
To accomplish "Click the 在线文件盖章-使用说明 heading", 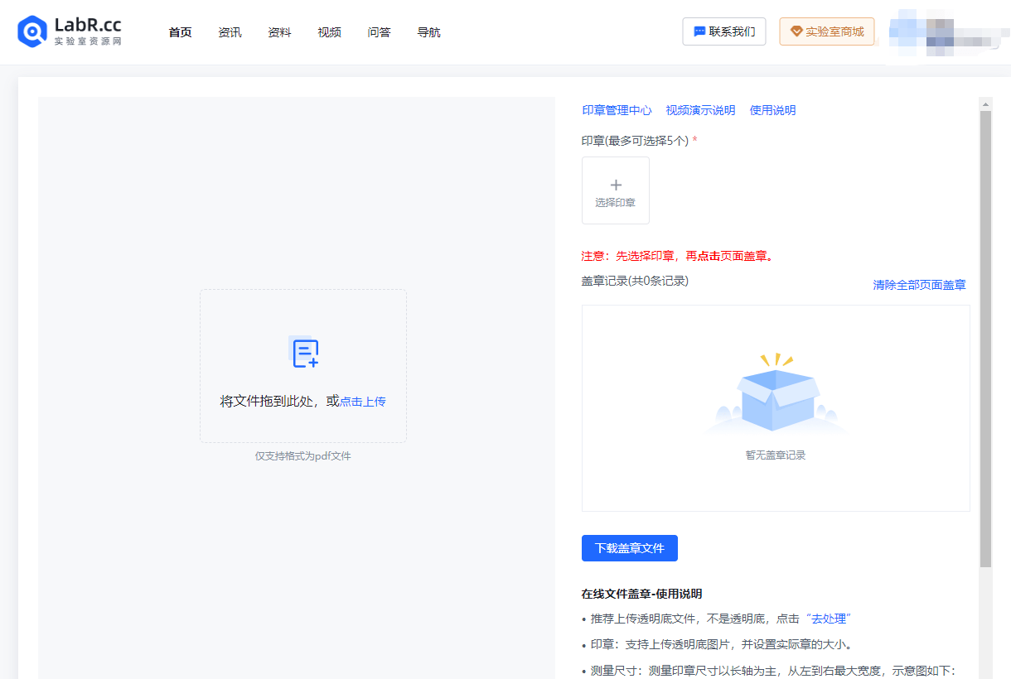I will click(641, 594).
